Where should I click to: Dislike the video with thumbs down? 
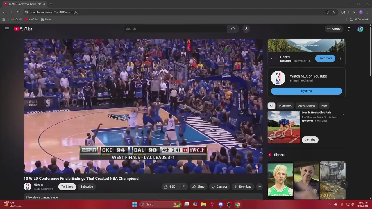(x=183, y=187)
